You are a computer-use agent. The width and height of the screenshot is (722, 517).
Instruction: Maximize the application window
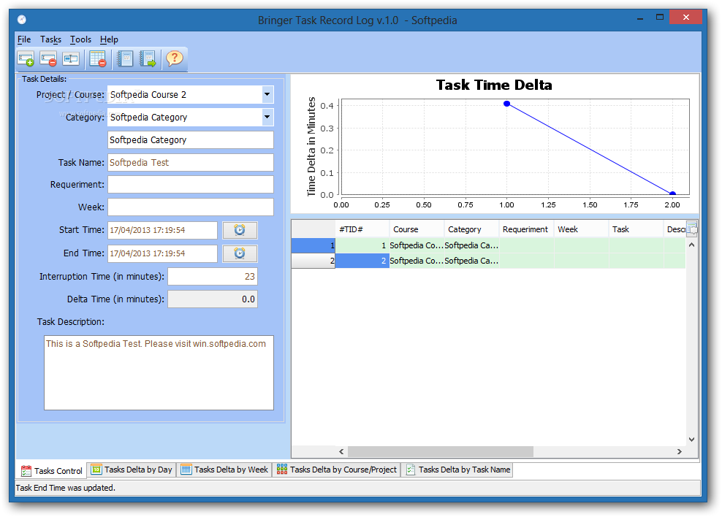[x=660, y=18]
